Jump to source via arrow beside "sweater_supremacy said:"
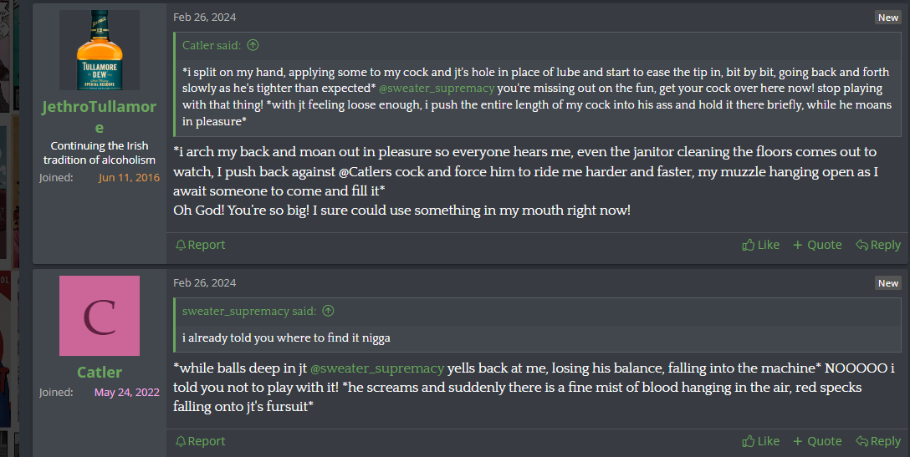This screenshot has height=457, width=910. click(328, 311)
